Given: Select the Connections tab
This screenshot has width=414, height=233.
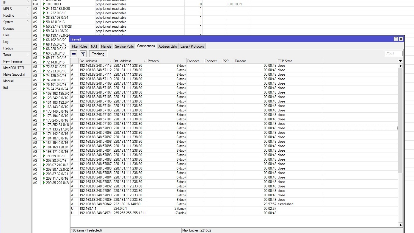Looking at the screenshot, I should point(146,46).
